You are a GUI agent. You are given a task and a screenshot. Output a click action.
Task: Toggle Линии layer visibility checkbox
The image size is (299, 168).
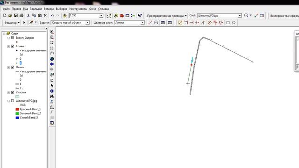(13, 67)
